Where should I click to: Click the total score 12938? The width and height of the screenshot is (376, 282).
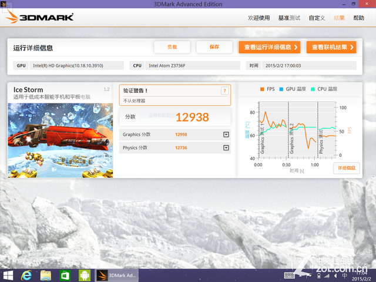[x=192, y=117]
